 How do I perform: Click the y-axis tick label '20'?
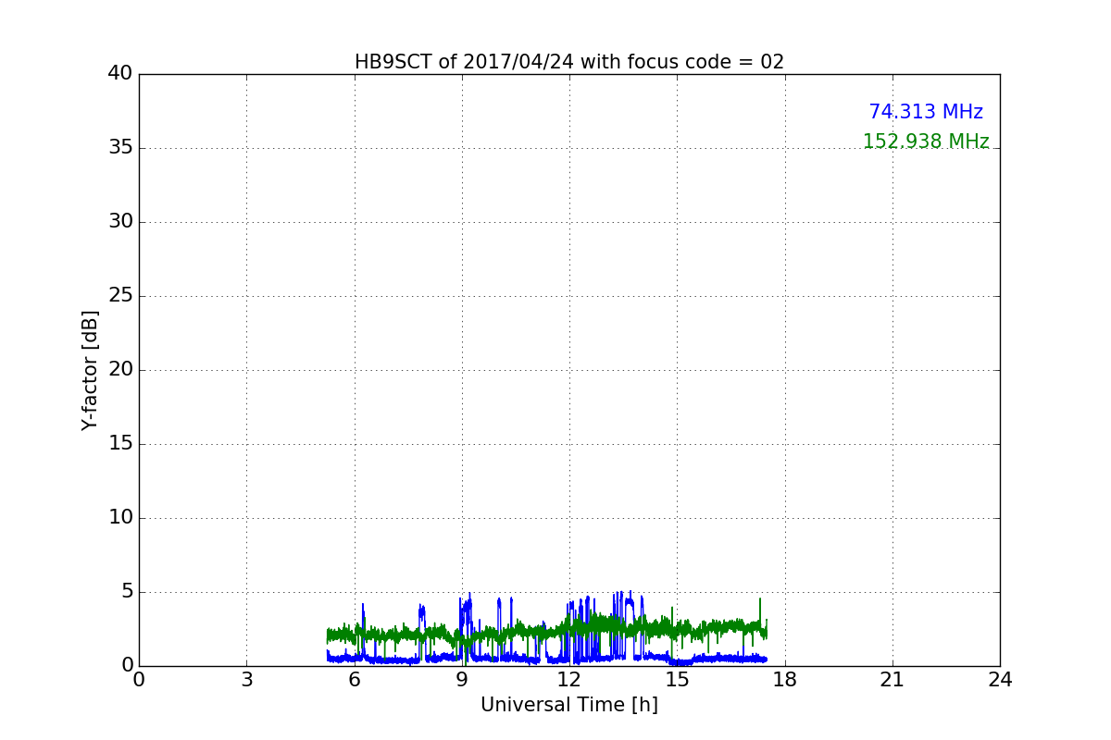pos(120,370)
